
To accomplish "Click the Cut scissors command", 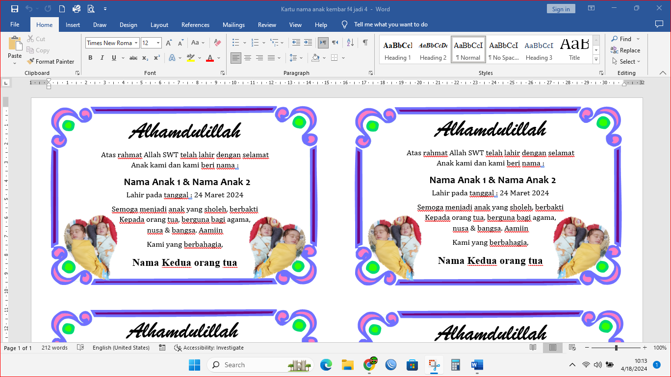I will (36, 39).
